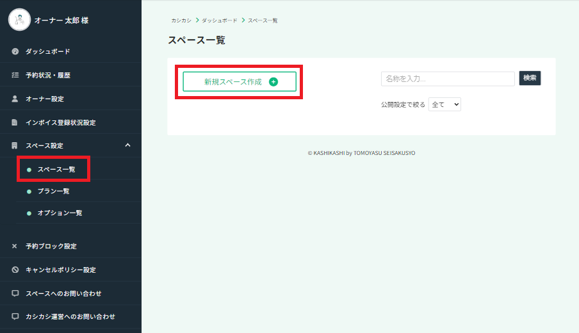Image resolution: width=579 pixels, height=333 pixels.
Task: Open ダッシュボード in the sidebar
Action: (x=47, y=51)
